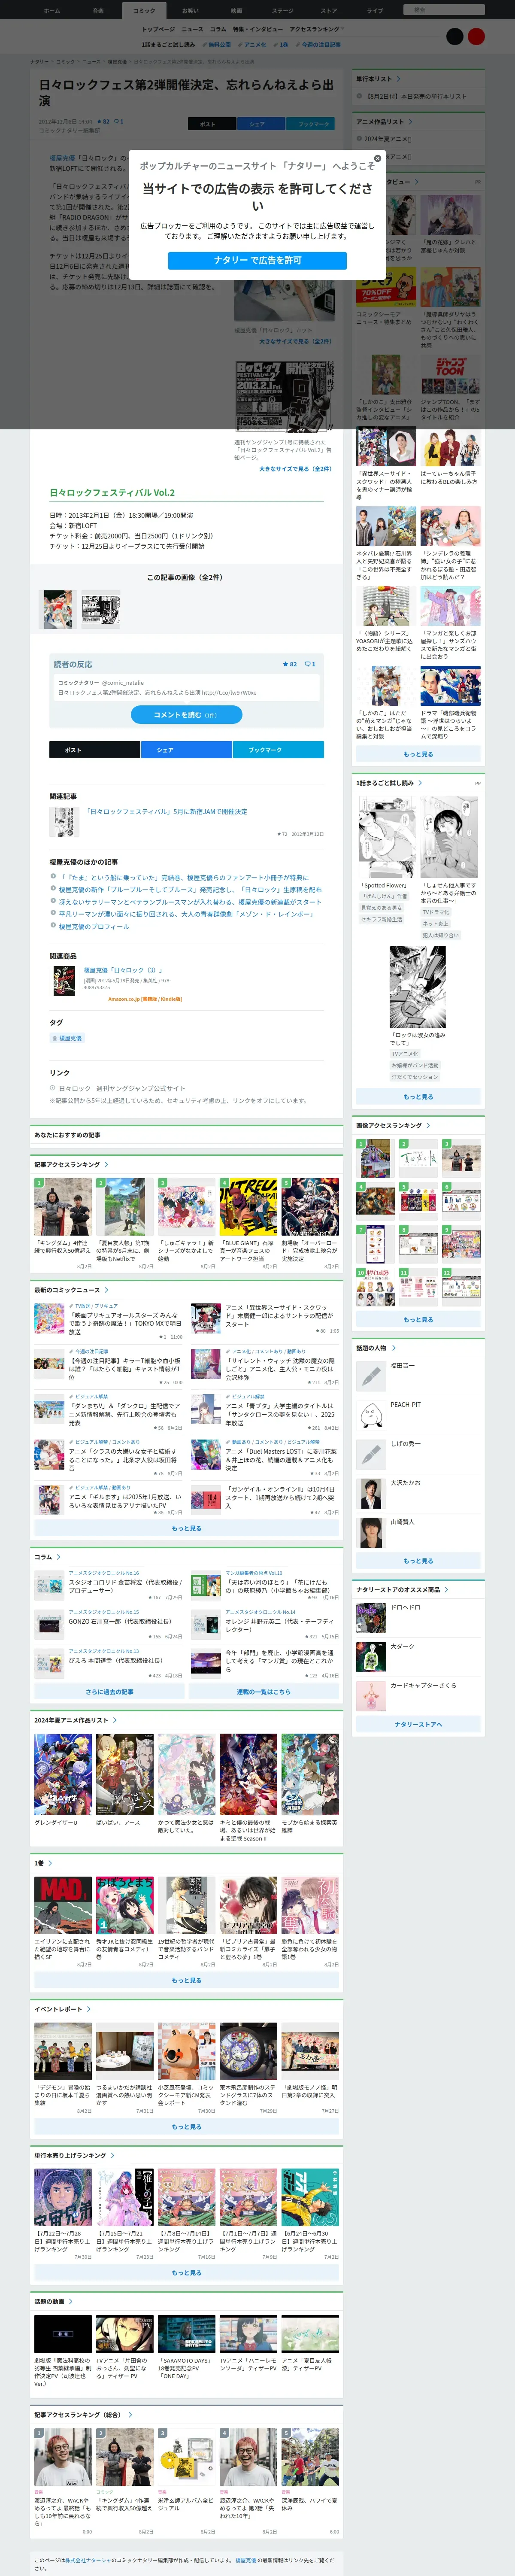This screenshot has width=515, height=2576.
Task: Click the black round icon in the header
Action: point(455,36)
